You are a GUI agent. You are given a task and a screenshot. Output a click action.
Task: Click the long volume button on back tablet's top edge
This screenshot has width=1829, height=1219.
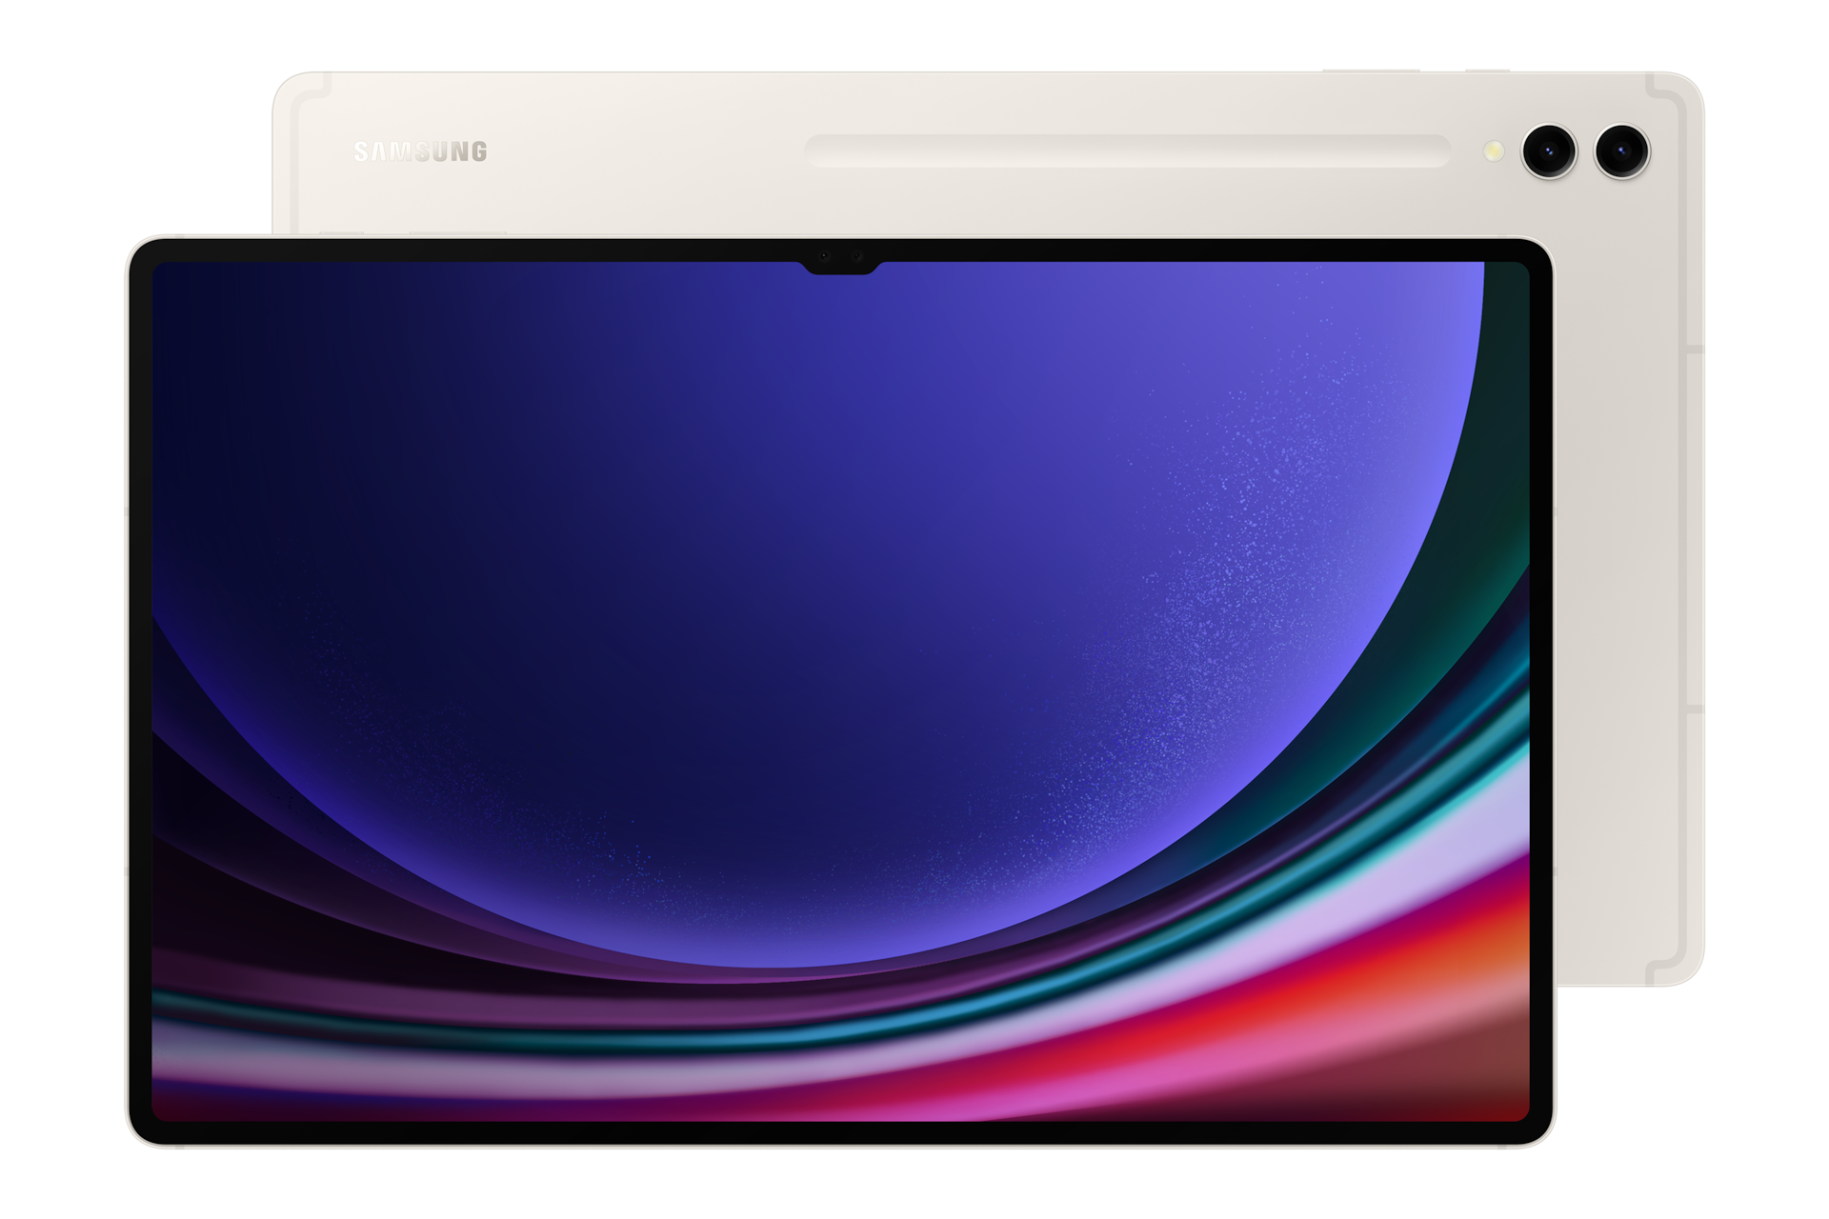pyautogui.click(x=1370, y=70)
